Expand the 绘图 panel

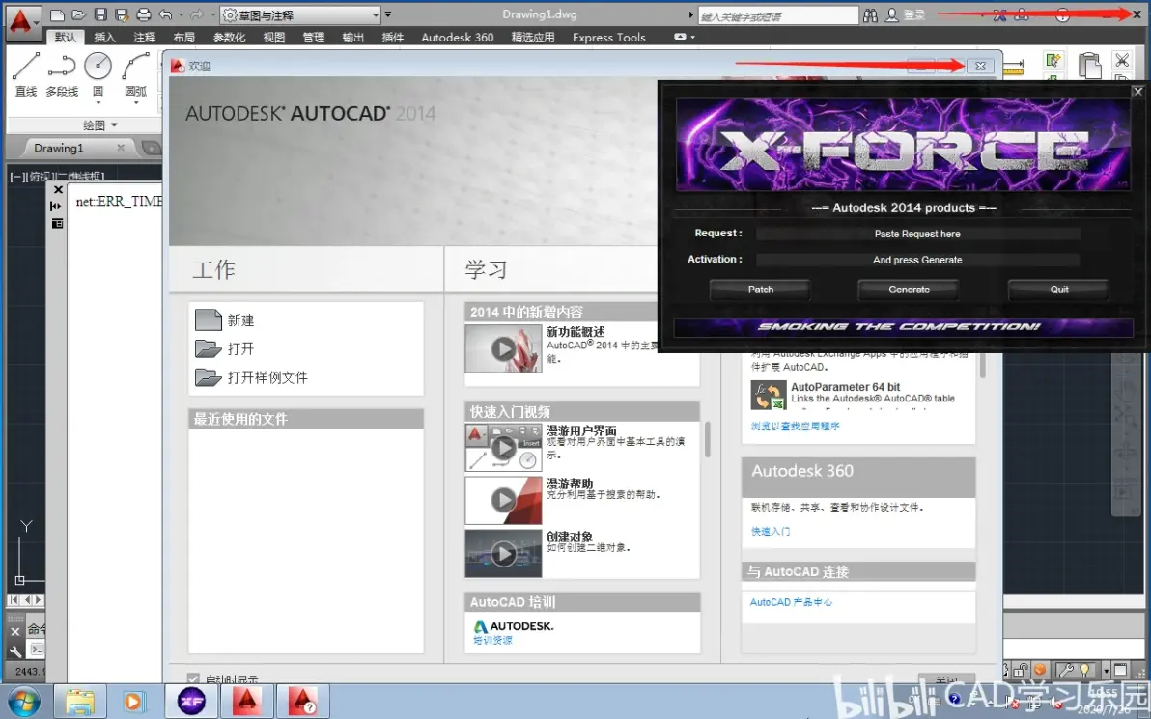coord(99,124)
